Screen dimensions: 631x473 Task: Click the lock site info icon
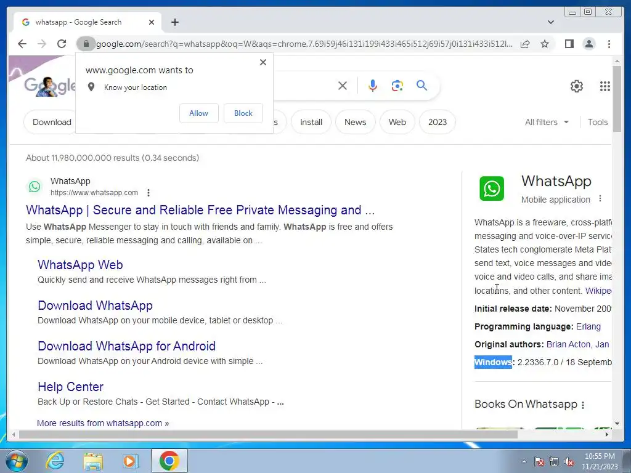(86, 44)
